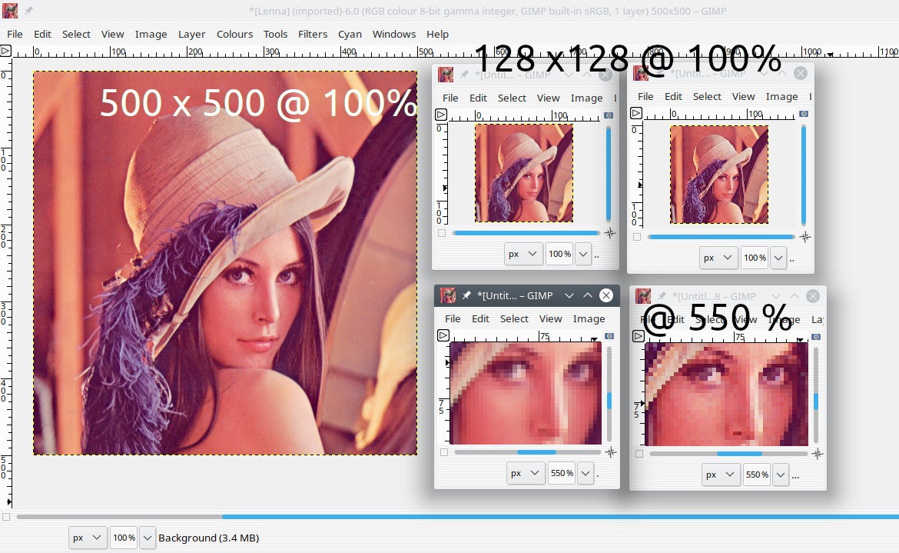
Task: Click the 550% zoom field in Untitl...8 window
Action: point(757,475)
